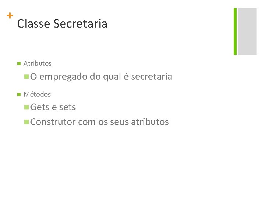Click the green bullet before Métodos
Image resolution: width=265 pixels, height=199 pixels.
pos(18,94)
